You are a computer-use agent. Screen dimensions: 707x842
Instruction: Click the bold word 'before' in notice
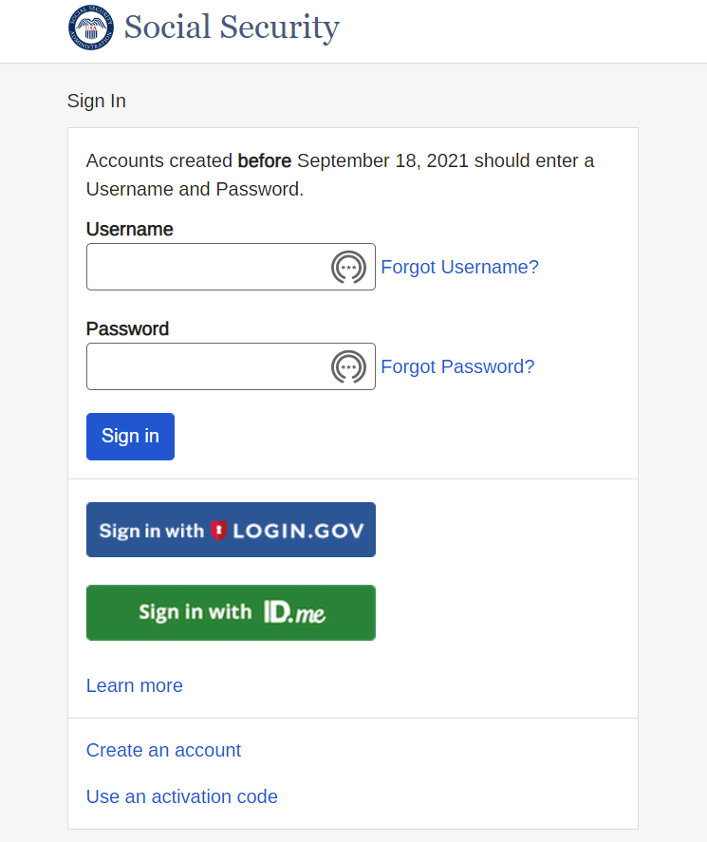265,160
